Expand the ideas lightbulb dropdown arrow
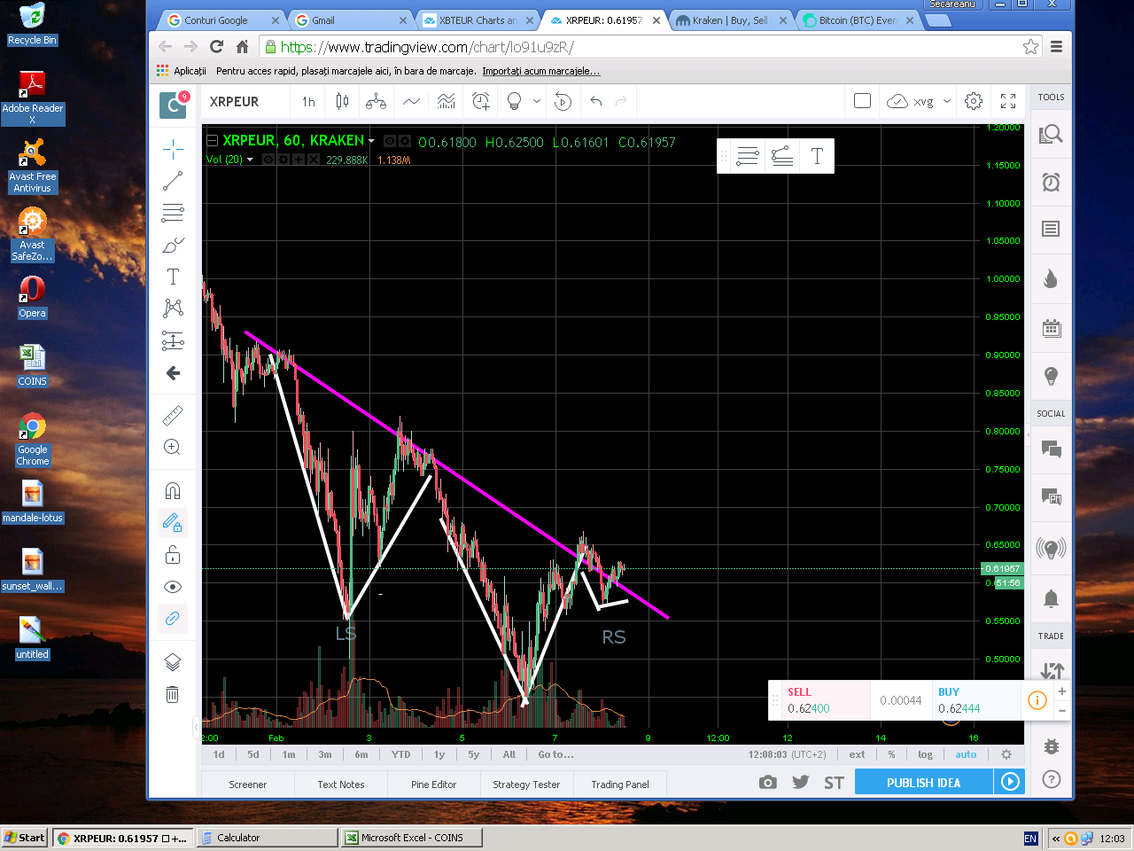Image resolution: width=1134 pixels, height=851 pixels. click(x=537, y=102)
